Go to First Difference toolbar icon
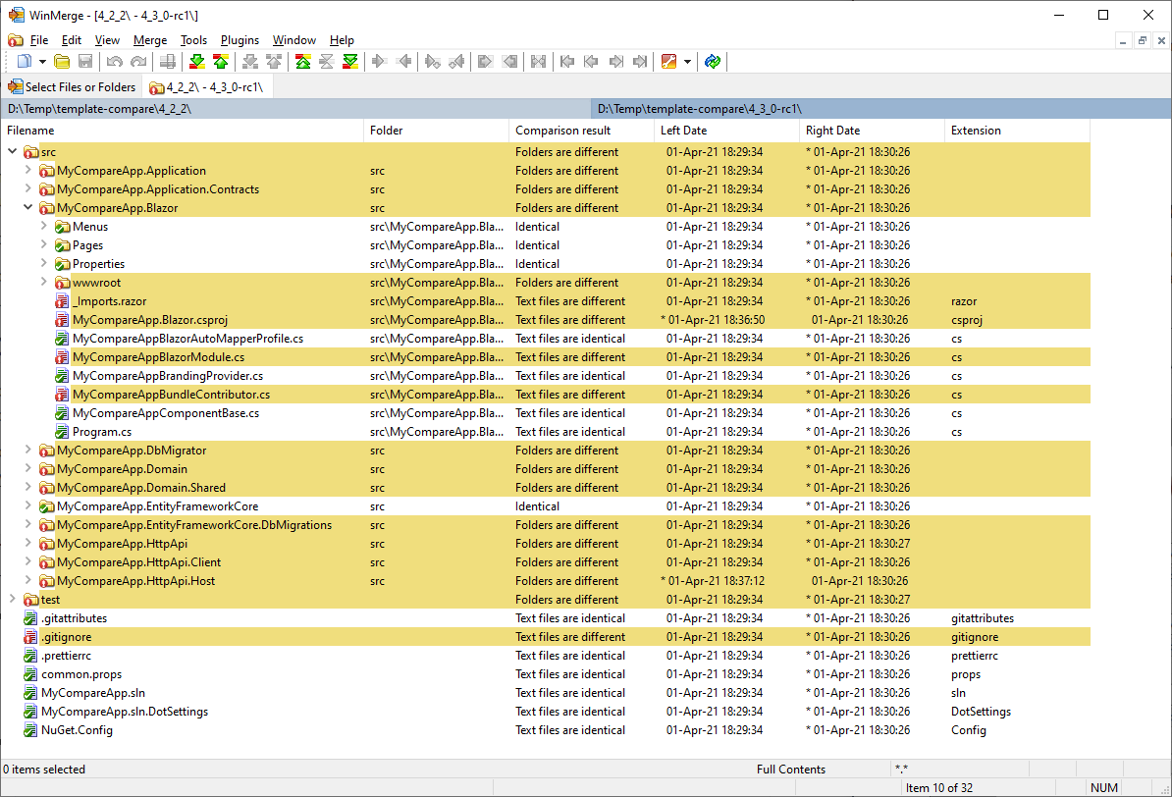 [303, 62]
